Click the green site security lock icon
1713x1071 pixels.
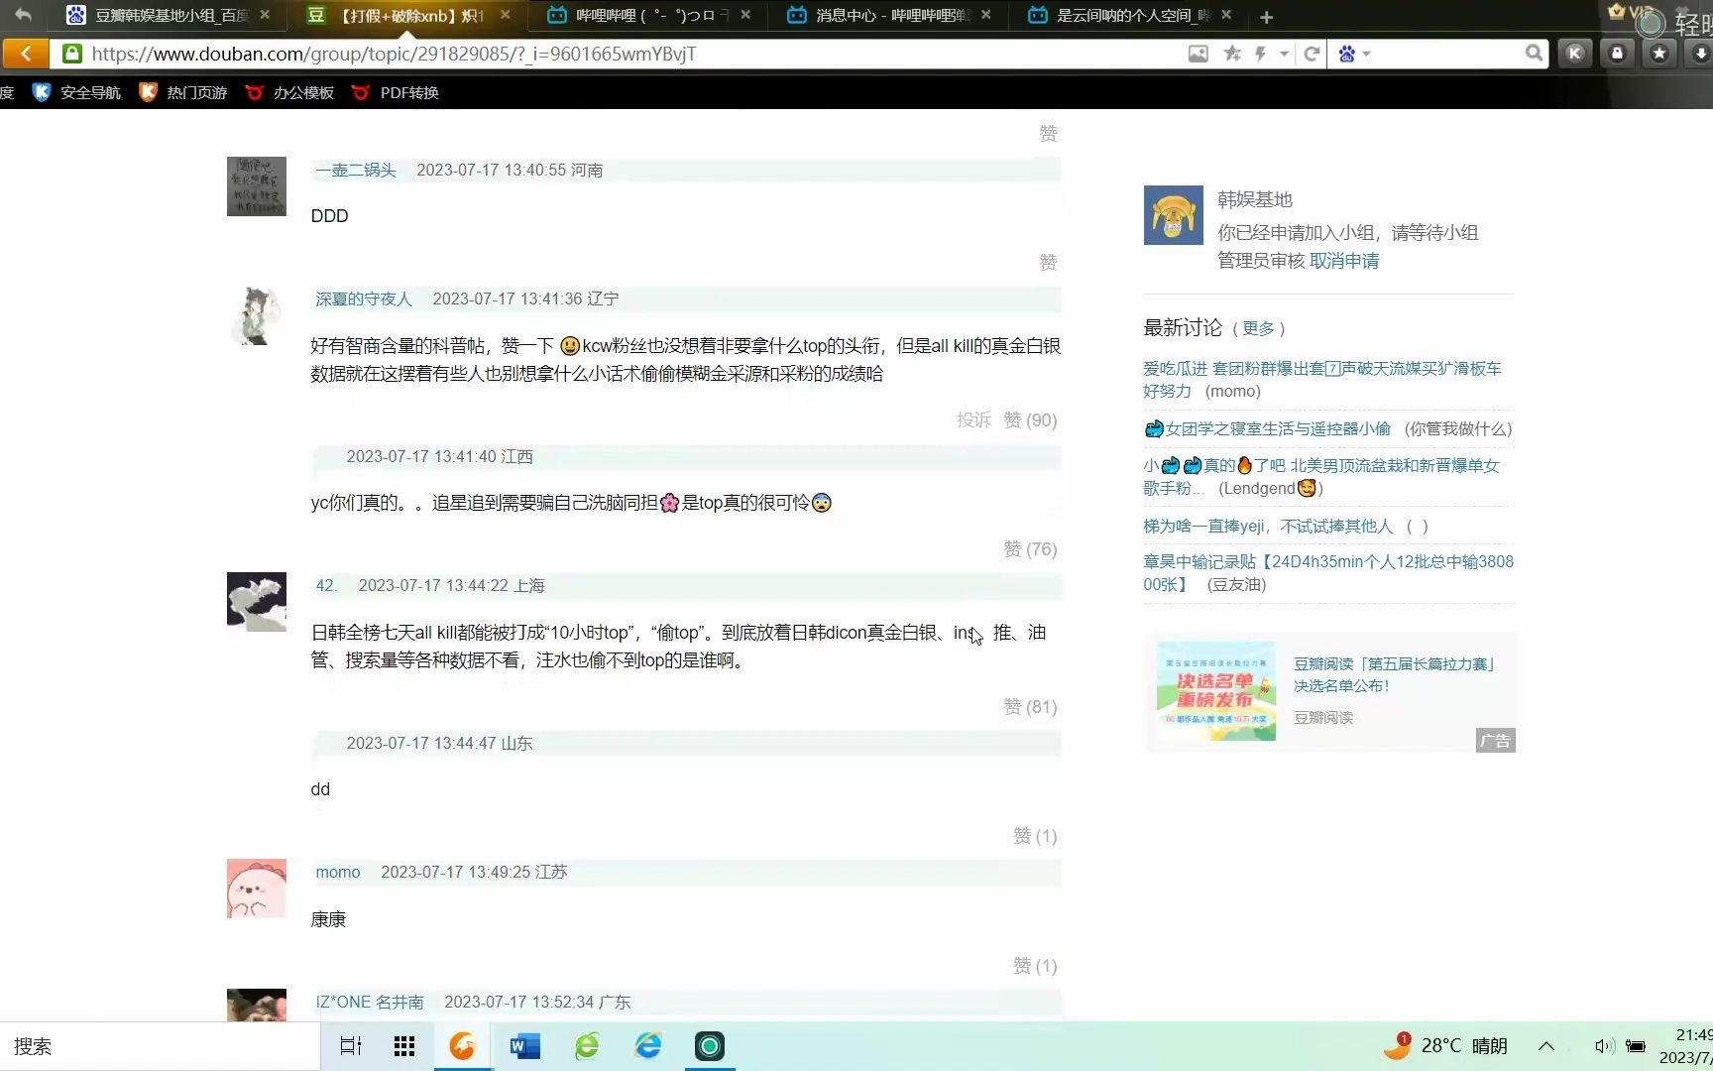[x=71, y=54]
